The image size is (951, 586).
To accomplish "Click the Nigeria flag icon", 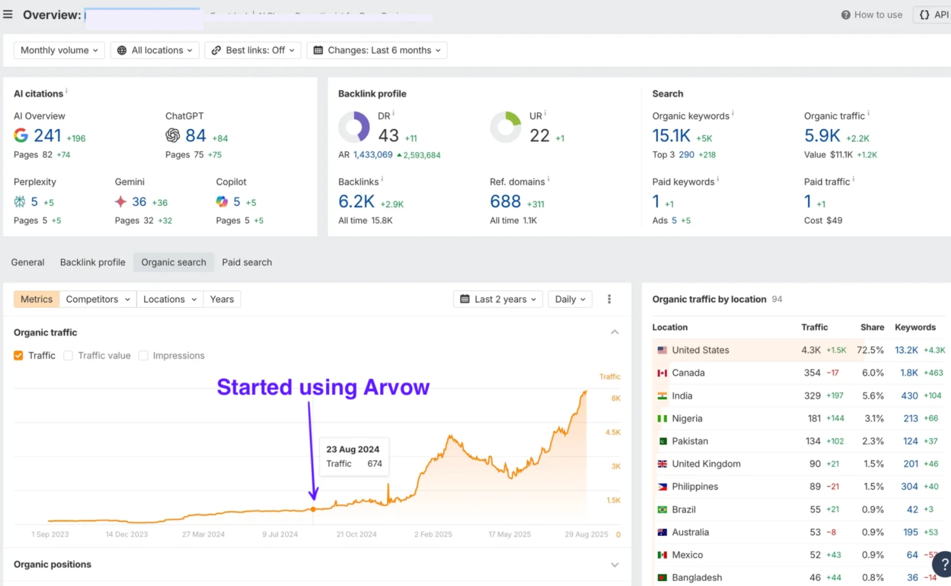I will (x=662, y=418).
